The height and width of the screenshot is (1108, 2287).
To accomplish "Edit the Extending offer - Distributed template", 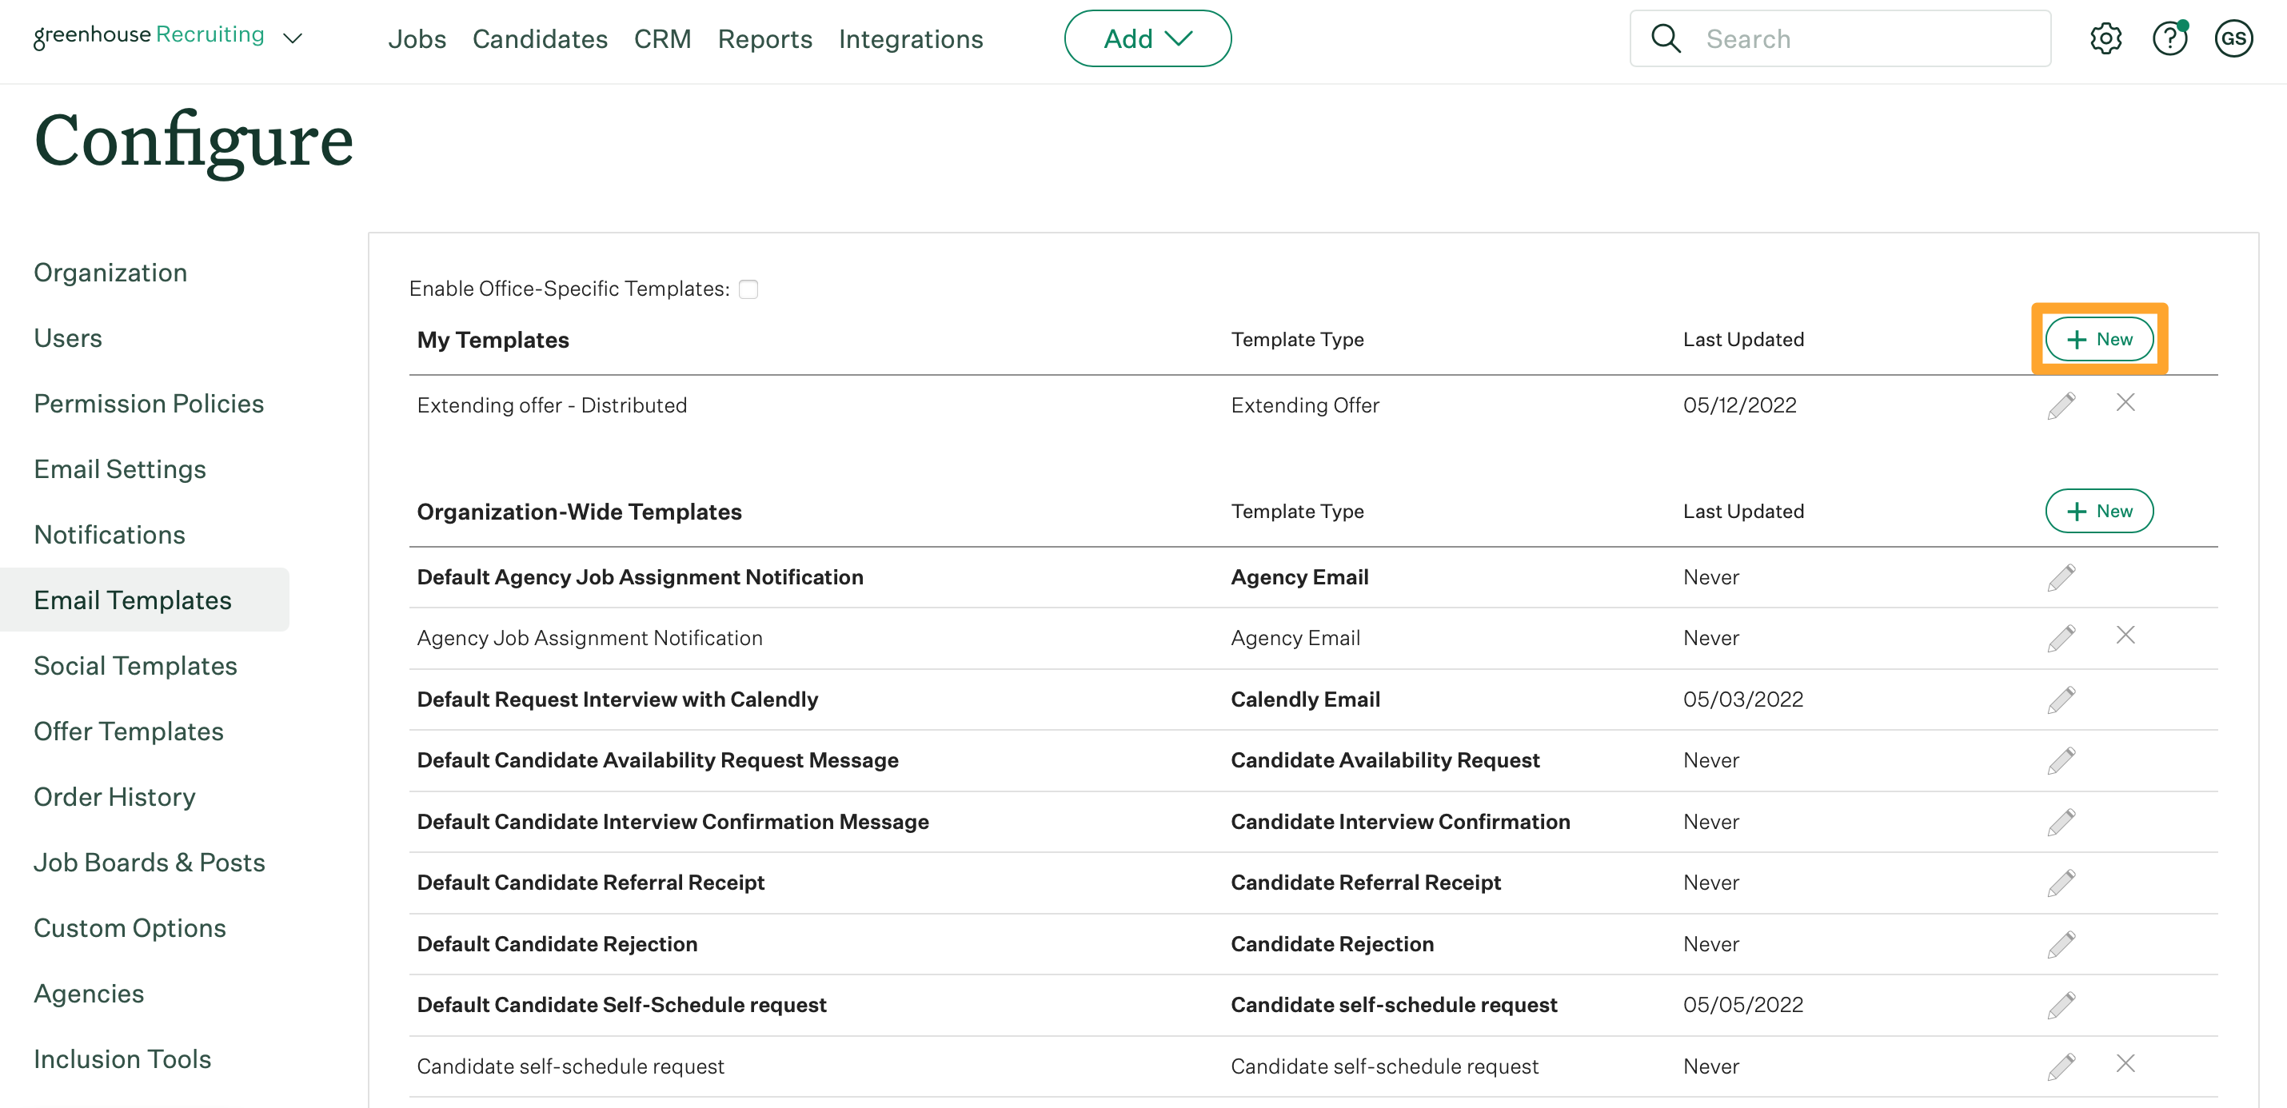I will [x=2061, y=406].
